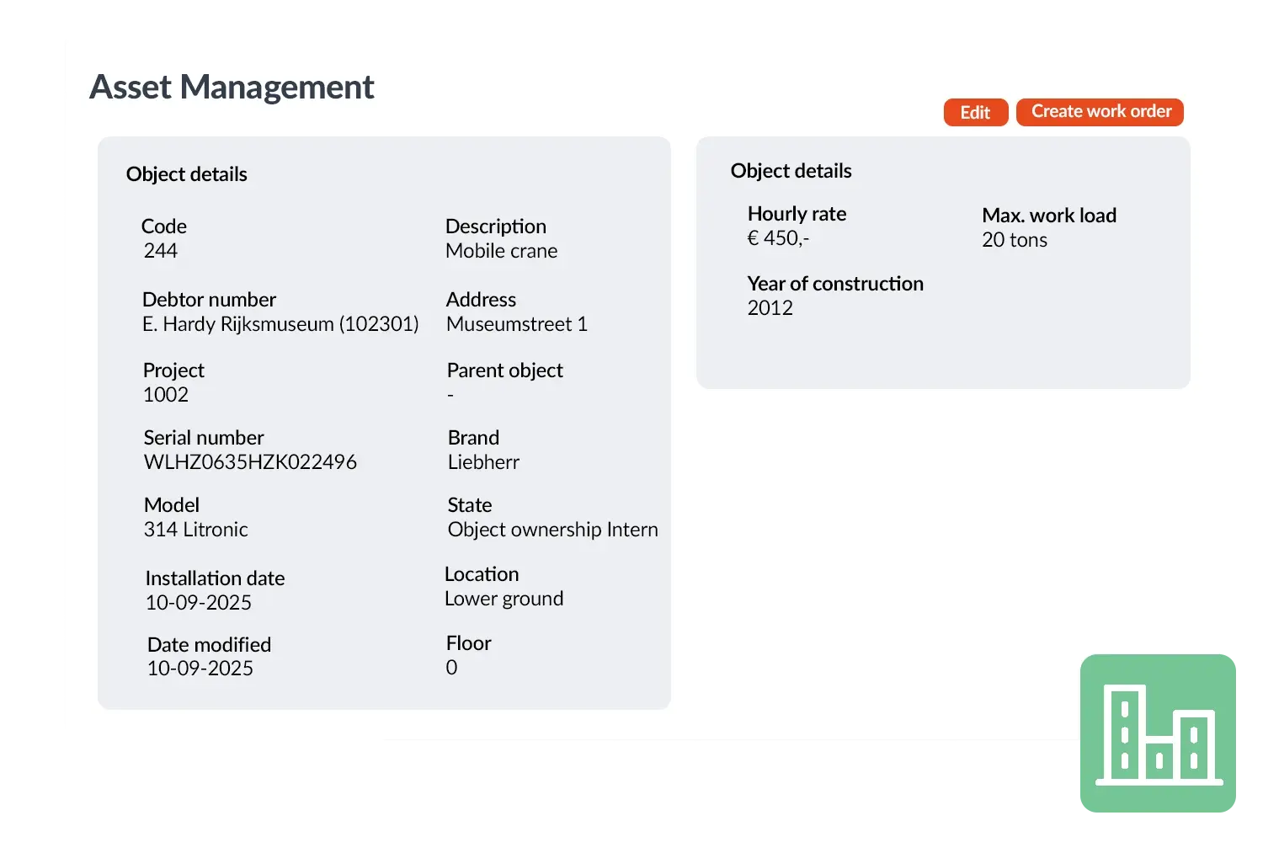The image size is (1263, 842).
Task: Open debtor E. Hardy Rijksmuseum (102301)
Action: pos(280,324)
